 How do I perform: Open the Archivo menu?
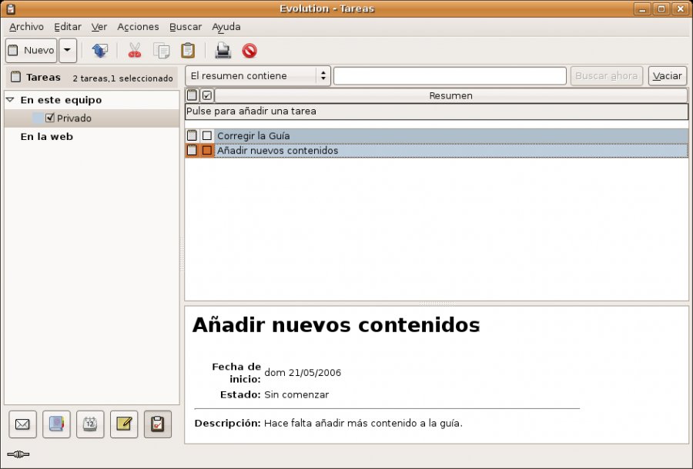tap(26, 27)
